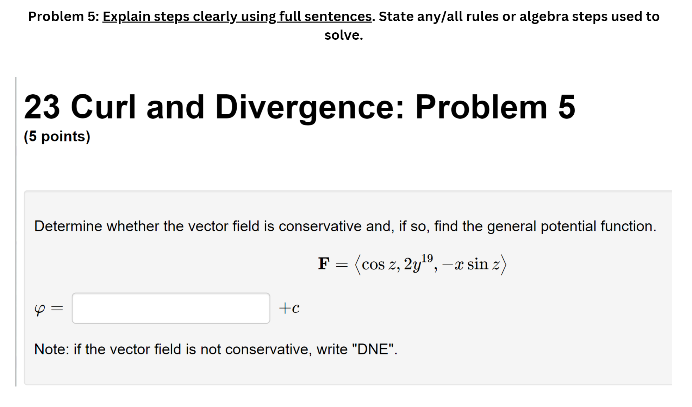Click the Note line about non-conservative fields
The image size is (692, 407).
(216, 349)
